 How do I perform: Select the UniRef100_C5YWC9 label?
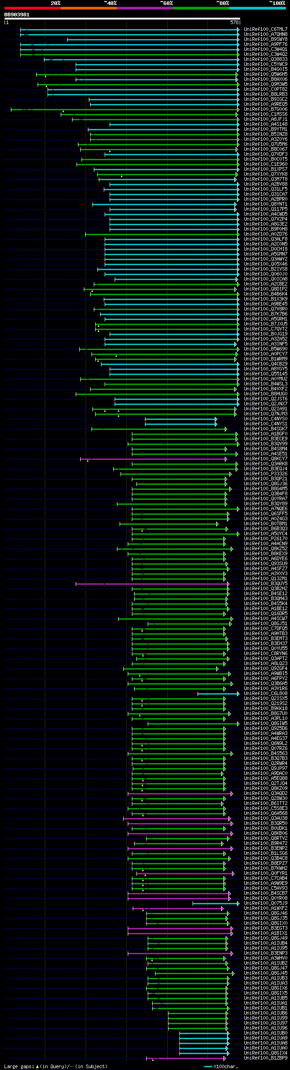(x=266, y=64)
